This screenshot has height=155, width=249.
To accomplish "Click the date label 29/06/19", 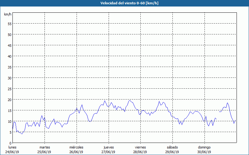I will click(172, 152).
